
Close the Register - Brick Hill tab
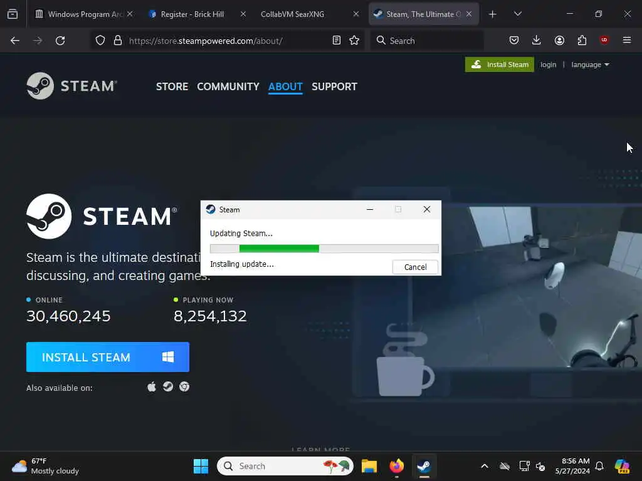coord(243,14)
